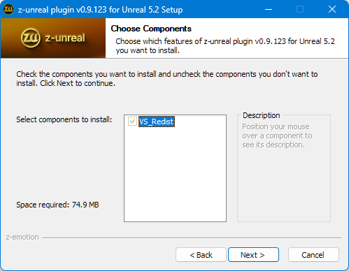Click the Next > button
Viewport: 349px width, 271px height.
253,255
